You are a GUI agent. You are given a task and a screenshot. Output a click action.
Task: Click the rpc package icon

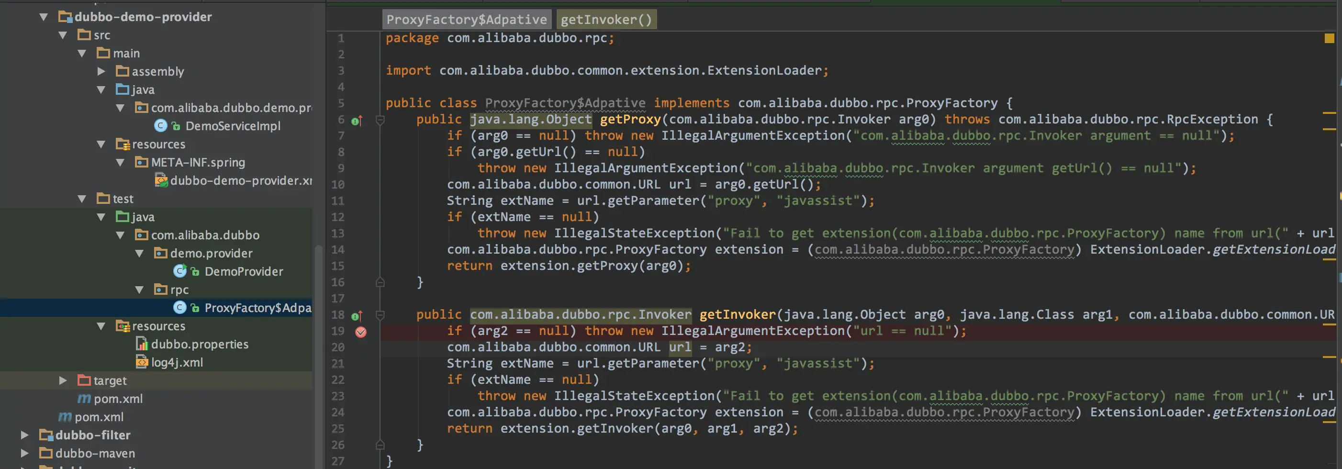pos(160,289)
